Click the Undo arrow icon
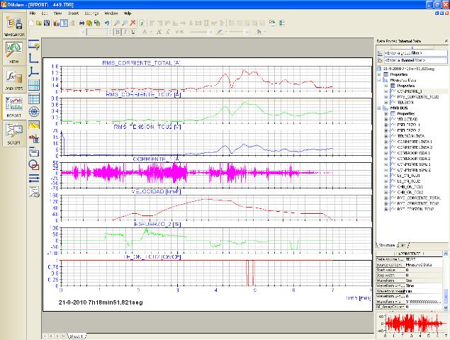The image size is (450, 340). pos(107,23)
